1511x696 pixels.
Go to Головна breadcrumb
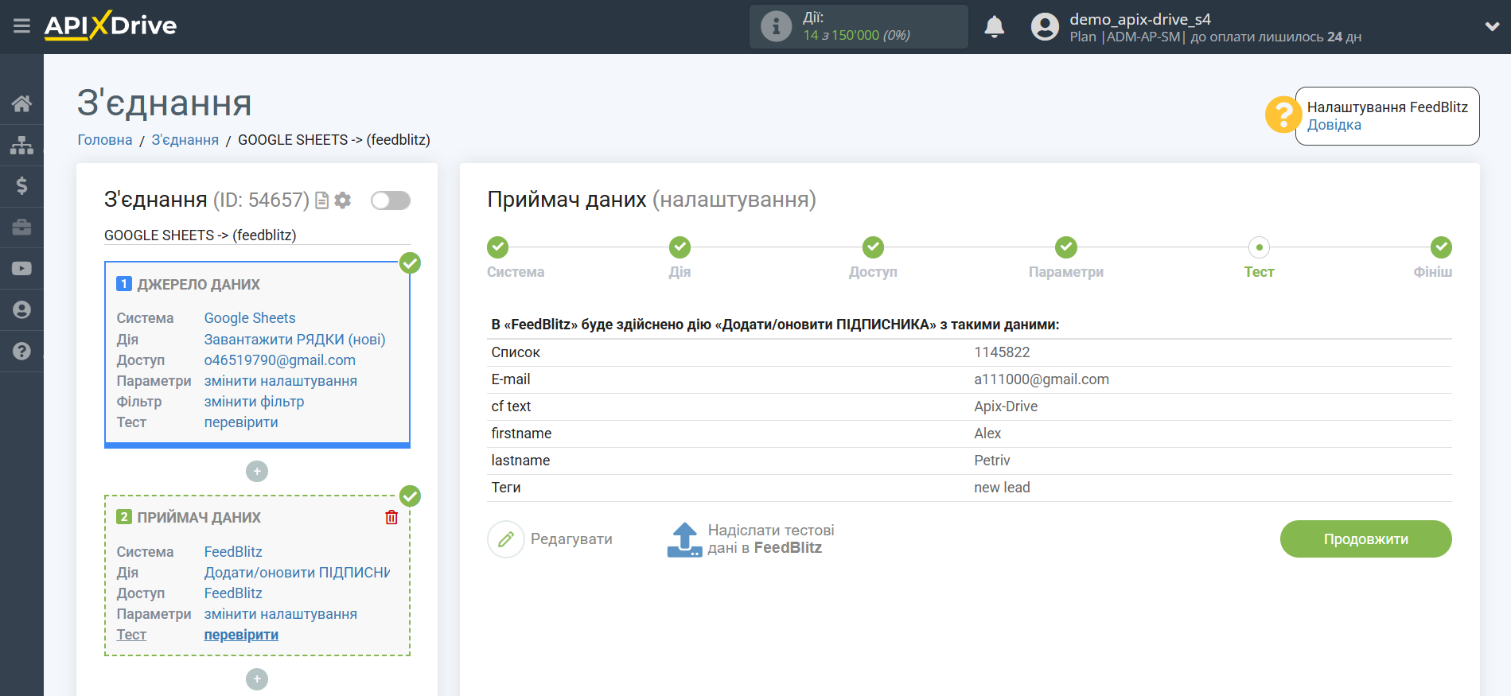pos(104,140)
